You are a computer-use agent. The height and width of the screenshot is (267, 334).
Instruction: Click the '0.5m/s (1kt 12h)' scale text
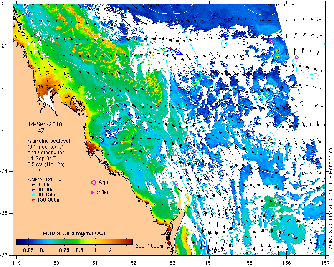click(46, 164)
